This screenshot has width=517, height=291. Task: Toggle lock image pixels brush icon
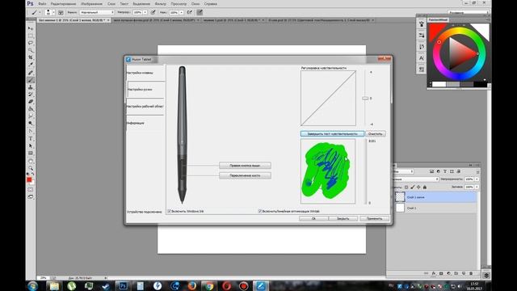tap(413, 187)
